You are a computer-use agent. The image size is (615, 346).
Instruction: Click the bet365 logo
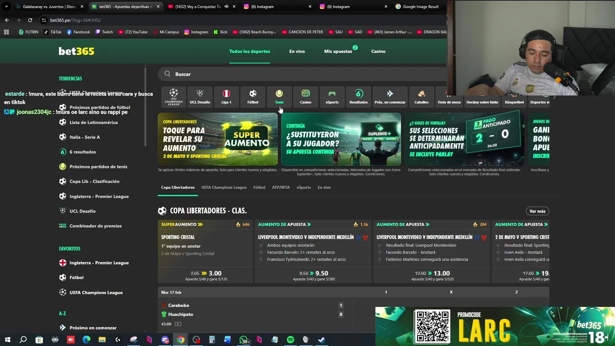(76, 51)
